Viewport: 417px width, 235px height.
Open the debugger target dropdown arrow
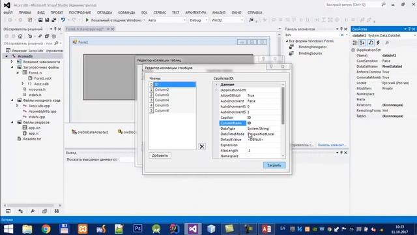click(144, 20)
